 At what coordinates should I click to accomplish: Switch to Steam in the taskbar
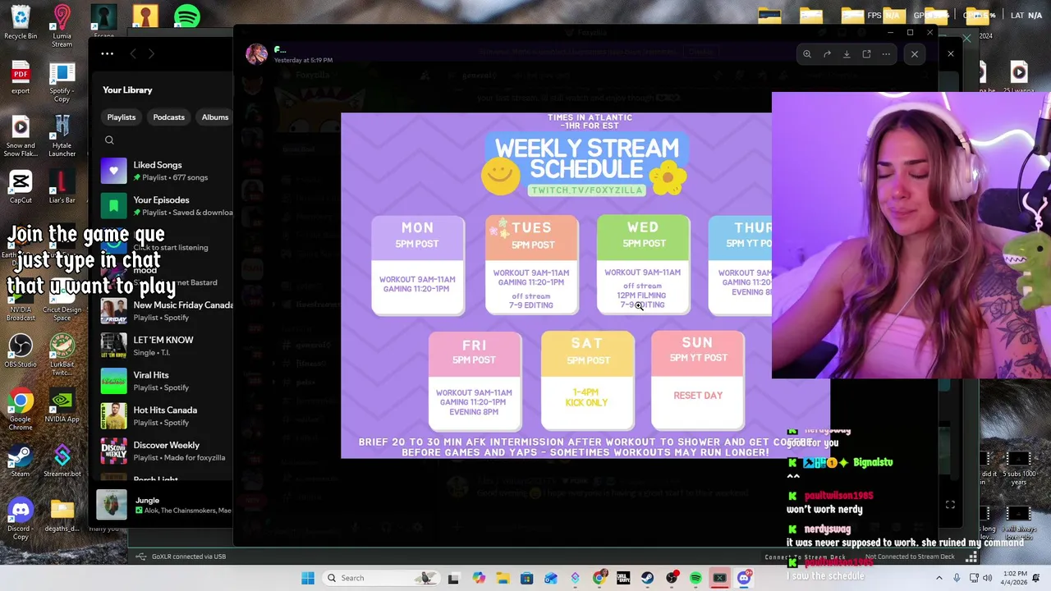point(647,578)
